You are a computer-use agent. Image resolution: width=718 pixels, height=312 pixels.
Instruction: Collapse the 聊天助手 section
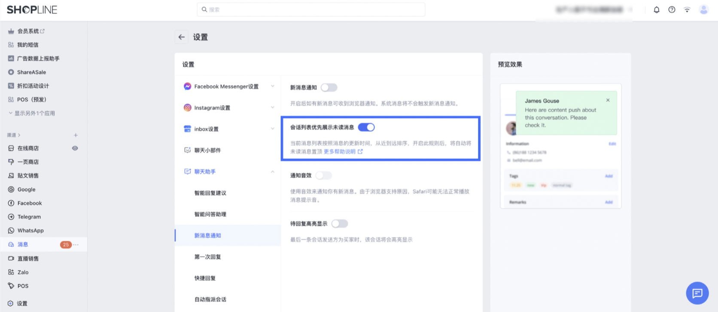[x=272, y=172]
